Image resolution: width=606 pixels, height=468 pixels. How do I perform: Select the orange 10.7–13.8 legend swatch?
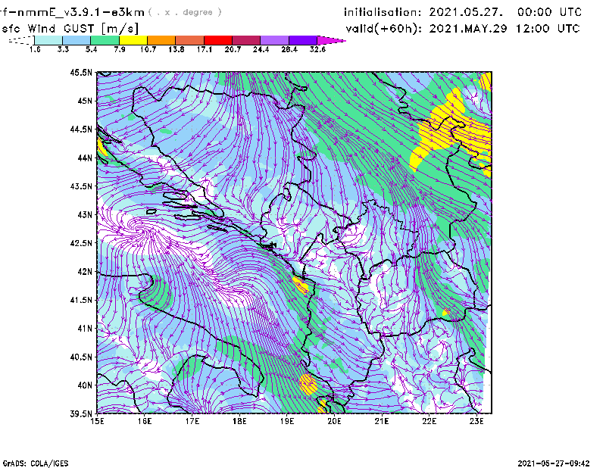[161, 40]
